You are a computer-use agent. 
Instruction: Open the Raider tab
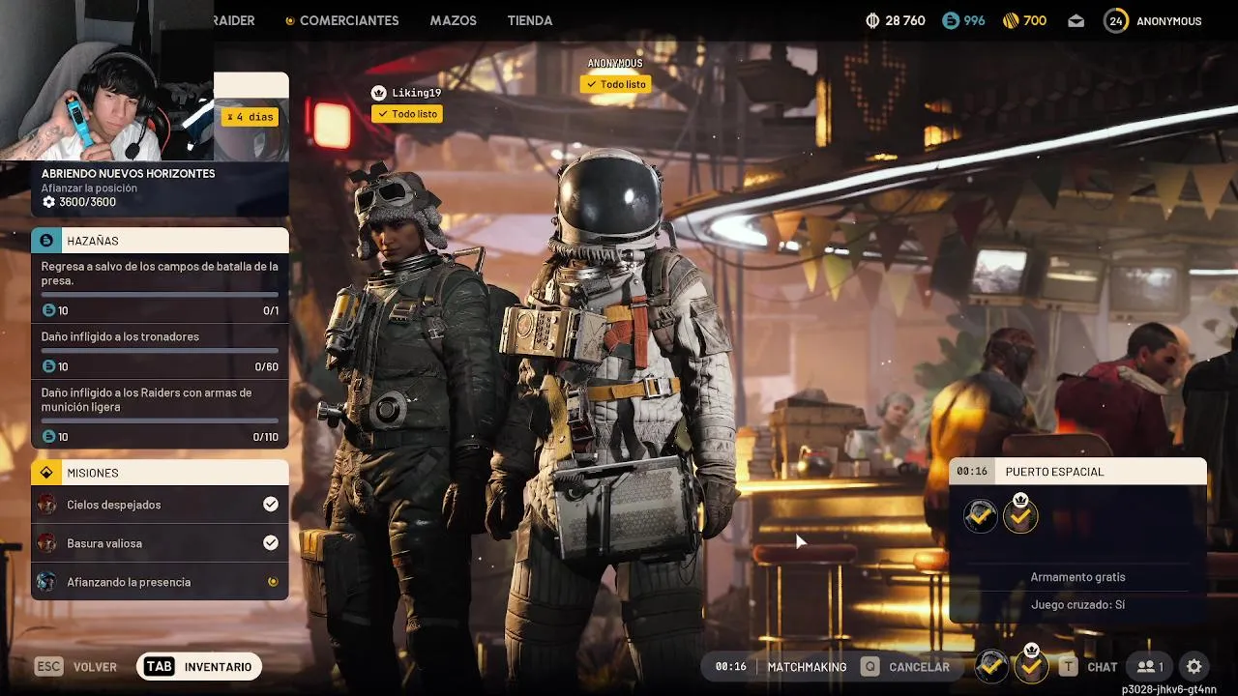234,20
